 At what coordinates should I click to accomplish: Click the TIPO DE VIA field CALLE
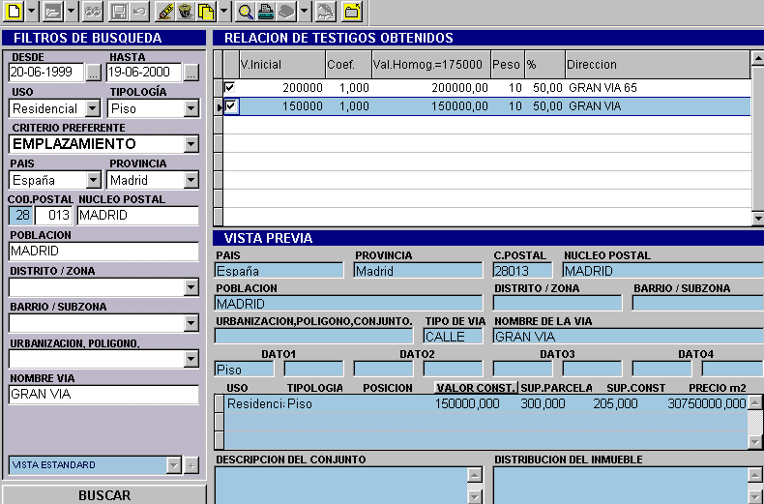click(x=454, y=337)
